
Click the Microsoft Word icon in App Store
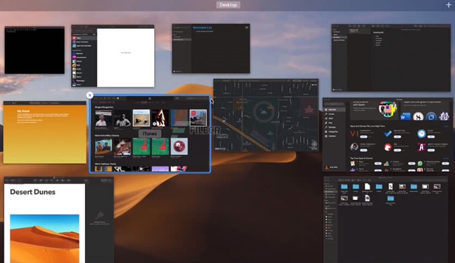pyautogui.click(x=405, y=117)
